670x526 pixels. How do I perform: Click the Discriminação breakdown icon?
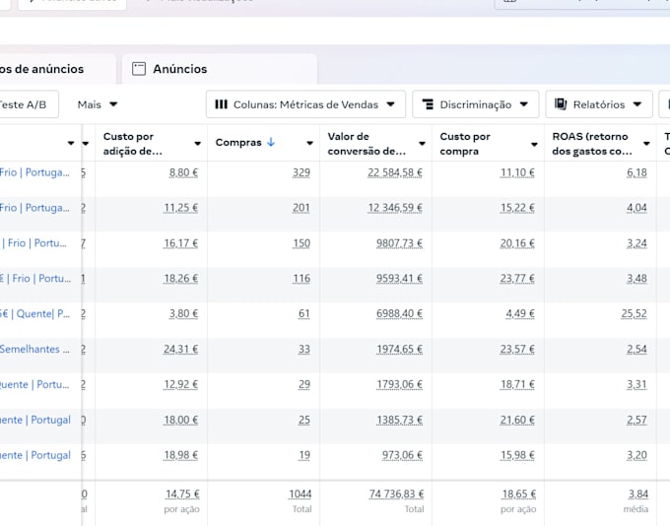point(428,104)
